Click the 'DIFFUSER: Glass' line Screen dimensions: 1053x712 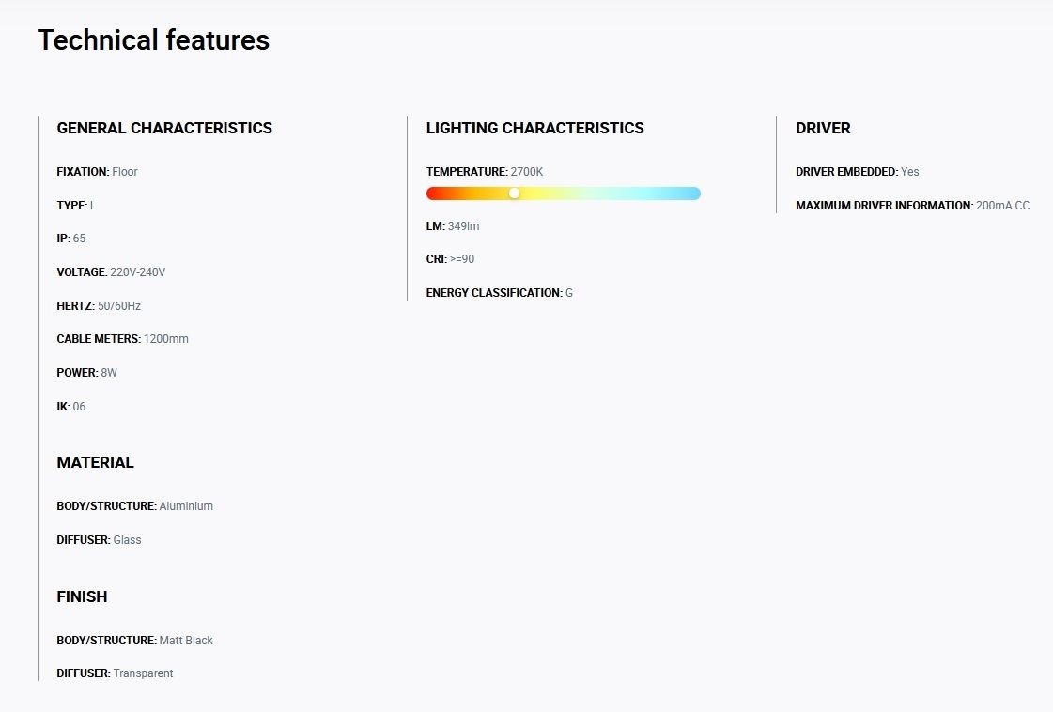[x=100, y=539]
